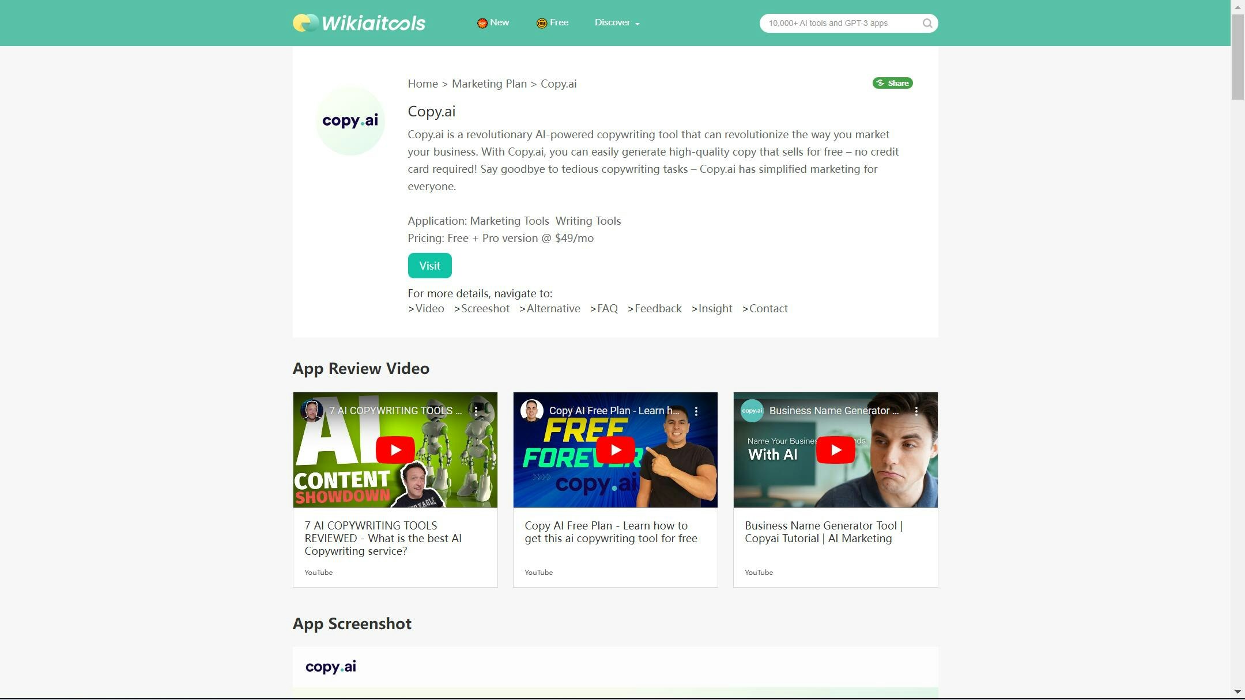Click the page scrollbar thumb
This screenshot has width=1245, height=700.
click(1238, 57)
